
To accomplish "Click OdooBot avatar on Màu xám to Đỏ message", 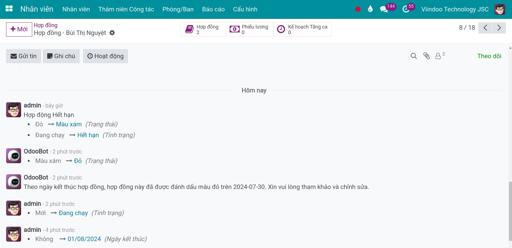I will 14,156.
